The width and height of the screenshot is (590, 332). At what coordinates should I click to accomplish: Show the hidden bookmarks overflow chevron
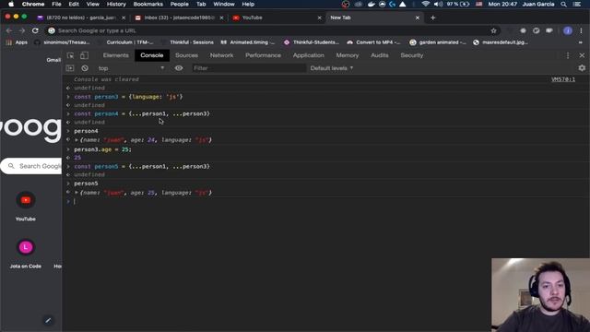coord(580,42)
